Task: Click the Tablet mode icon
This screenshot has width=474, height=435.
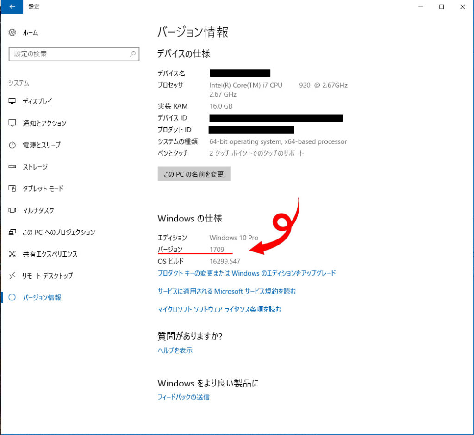Action: click(12, 189)
